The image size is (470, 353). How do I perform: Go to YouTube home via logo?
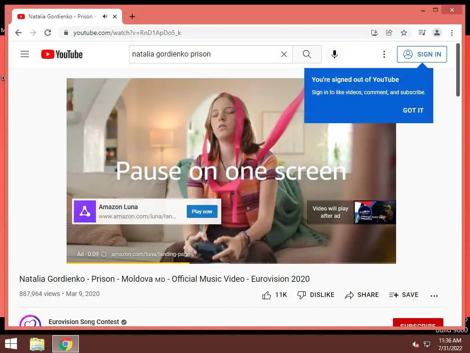62,54
